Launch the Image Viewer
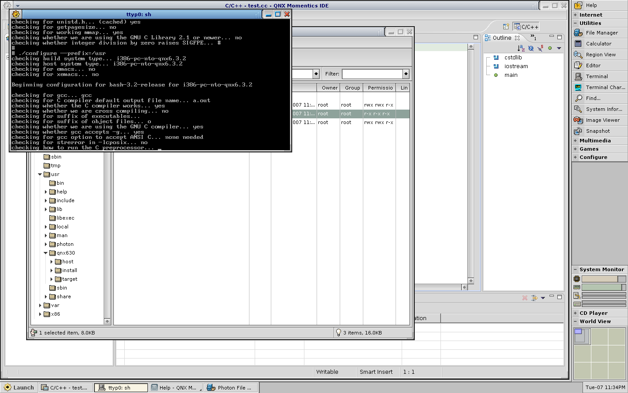The height and width of the screenshot is (393, 628). point(600,120)
